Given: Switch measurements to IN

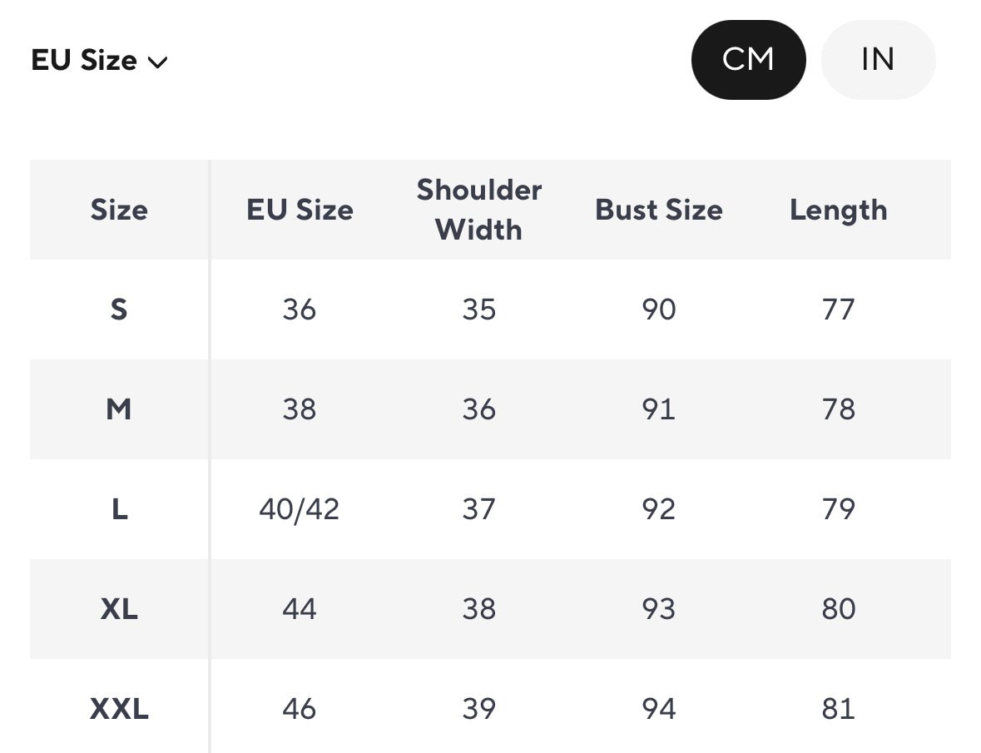Looking at the screenshot, I should (878, 60).
